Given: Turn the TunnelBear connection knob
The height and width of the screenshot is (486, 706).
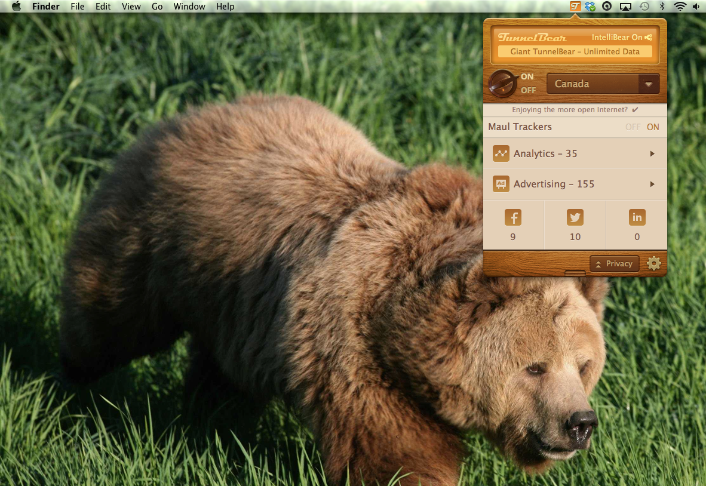Looking at the screenshot, I should [x=502, y=84].
